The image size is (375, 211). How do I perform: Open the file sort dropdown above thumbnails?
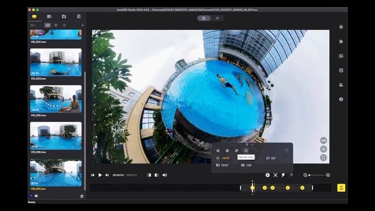coord(33,25)
